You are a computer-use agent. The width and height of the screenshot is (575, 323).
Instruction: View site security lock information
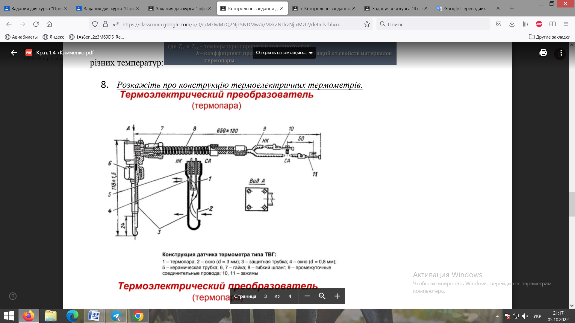point(105,24)
